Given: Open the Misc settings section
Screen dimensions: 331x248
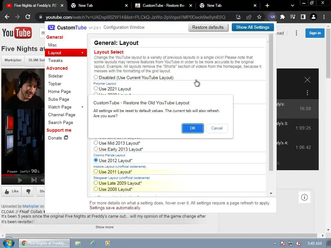Looking at the screenshot, I should click(x=52, y=45).
